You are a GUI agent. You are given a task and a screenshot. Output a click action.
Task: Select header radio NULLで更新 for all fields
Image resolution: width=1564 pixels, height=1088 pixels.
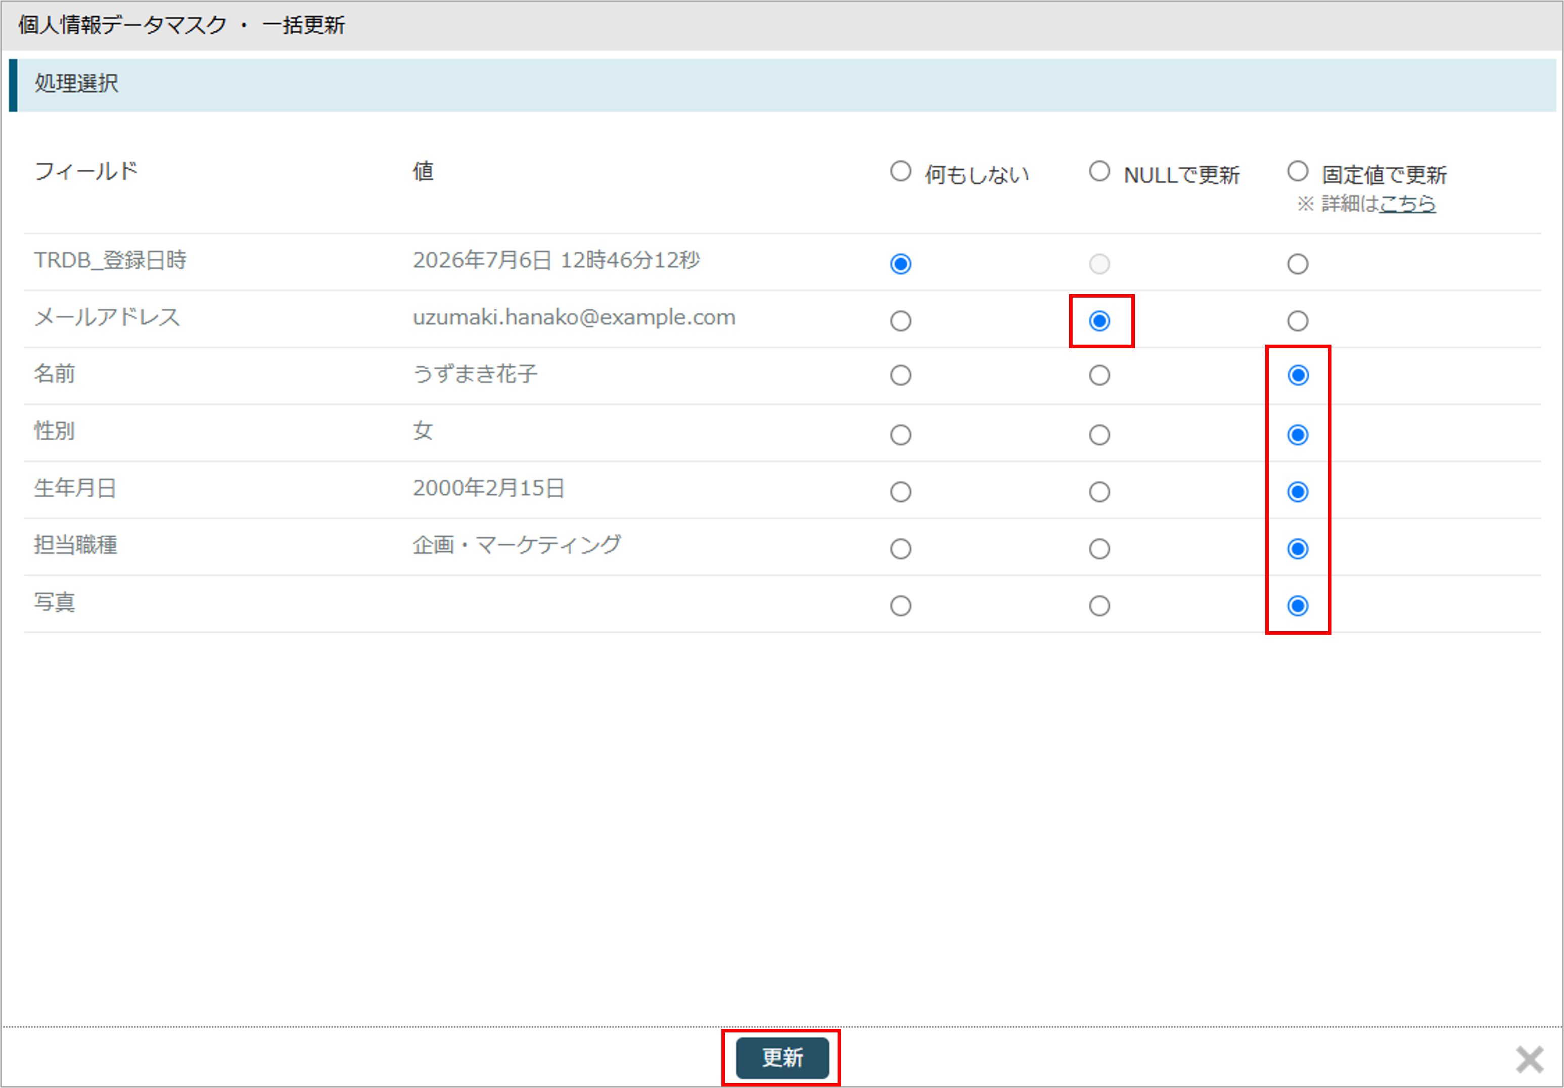pos(1099,171)
